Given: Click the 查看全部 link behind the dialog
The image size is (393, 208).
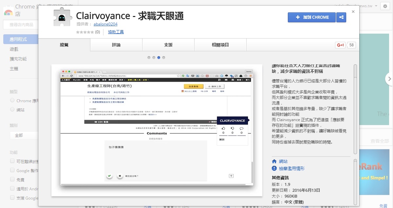Looking at the screenshot, I should pos(380,141).
